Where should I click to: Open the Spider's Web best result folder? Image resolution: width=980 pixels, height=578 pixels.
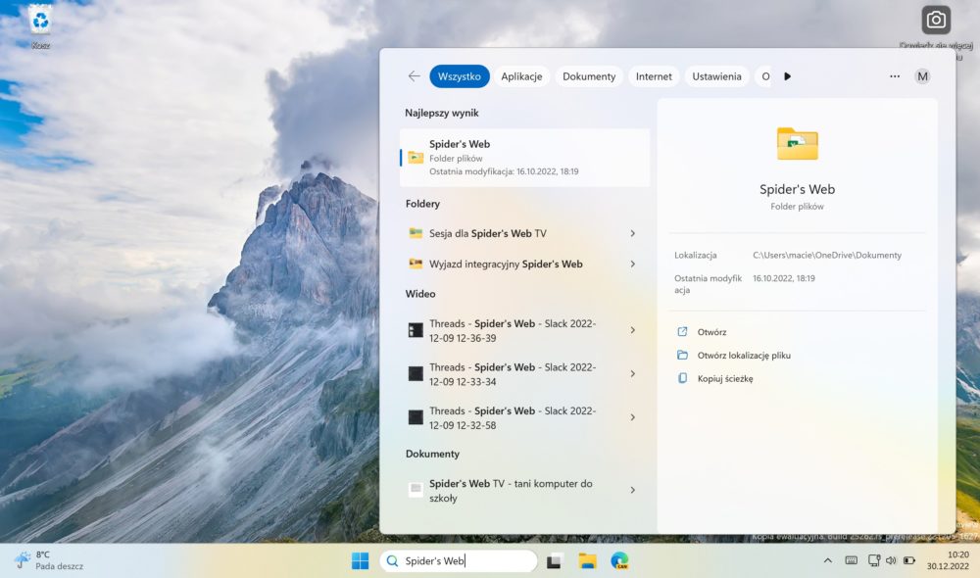tap(524, 158)
